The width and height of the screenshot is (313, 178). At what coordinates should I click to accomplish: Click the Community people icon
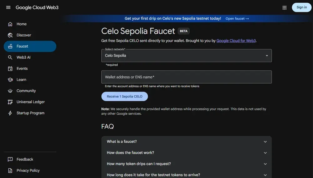tap(10, 91)
